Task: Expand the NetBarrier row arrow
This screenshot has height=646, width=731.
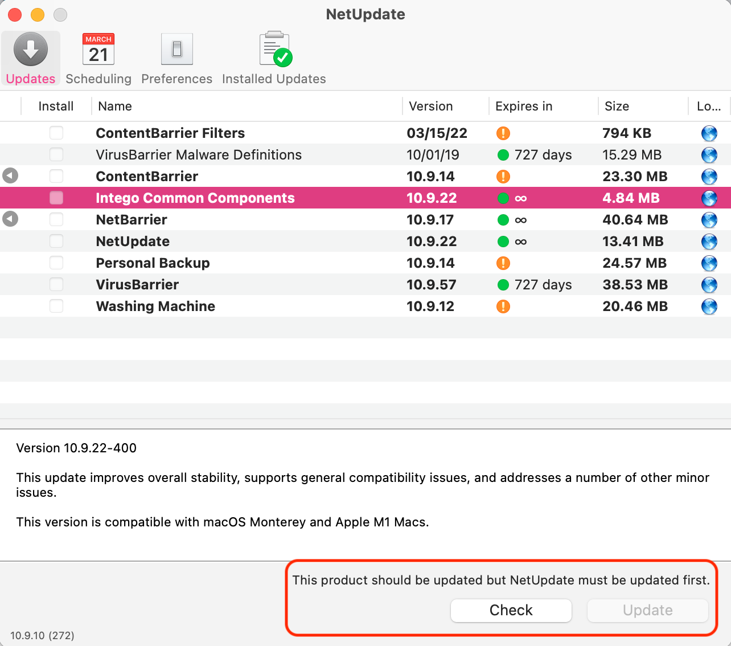Action: [10, 219]
